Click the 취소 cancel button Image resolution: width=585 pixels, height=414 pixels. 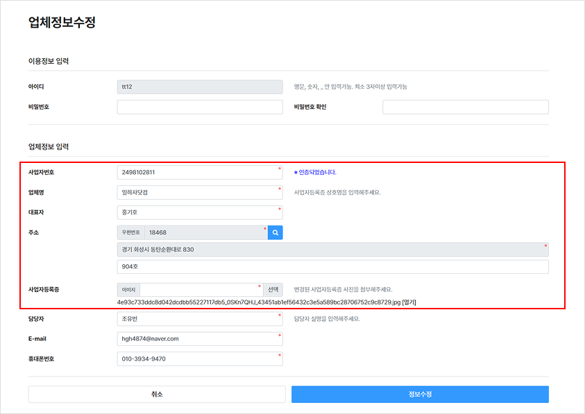[x=157, y=394]
